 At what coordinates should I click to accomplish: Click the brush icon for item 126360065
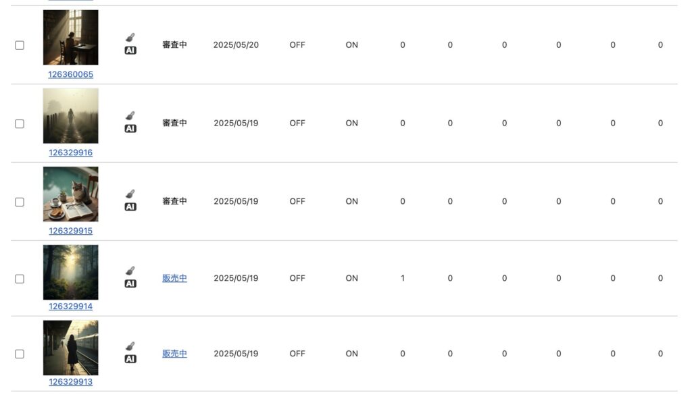[130, 37]
